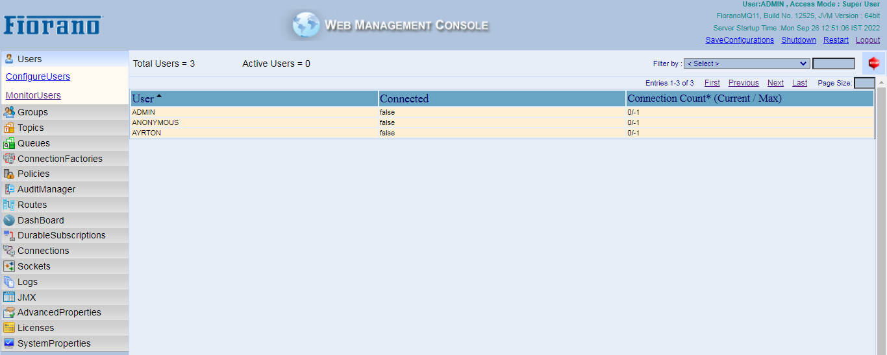Open the Queues menu section
The height and width of the screenshot is (355, 887).
tap(65, 143)
